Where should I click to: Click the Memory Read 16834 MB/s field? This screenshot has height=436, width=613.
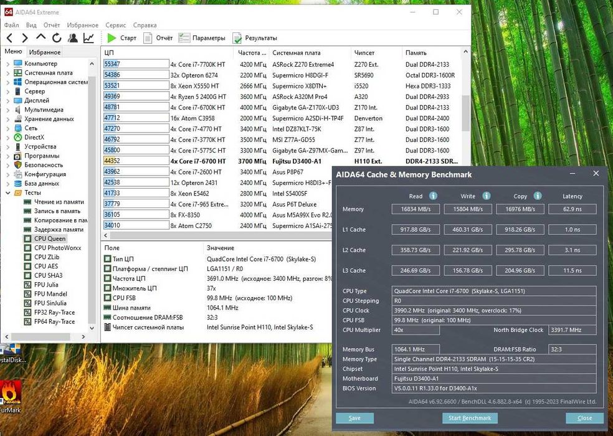coord(416,209)
